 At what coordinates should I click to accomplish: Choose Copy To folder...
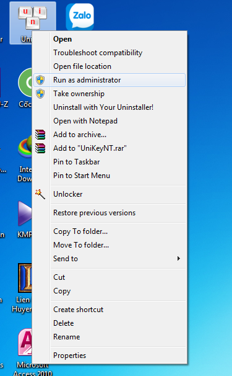(110, 231)
